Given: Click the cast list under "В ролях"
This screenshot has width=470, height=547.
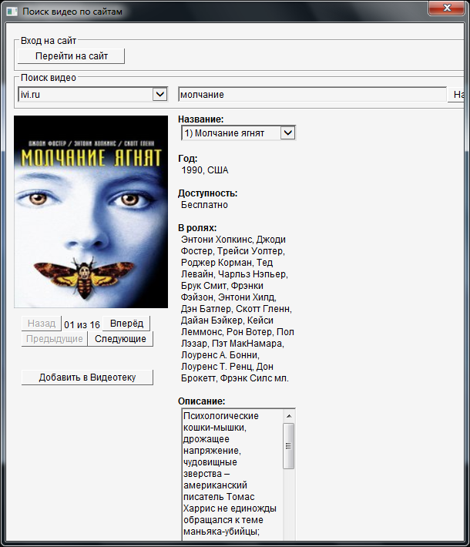Looking at the screenshot, I should pos(237,308).
